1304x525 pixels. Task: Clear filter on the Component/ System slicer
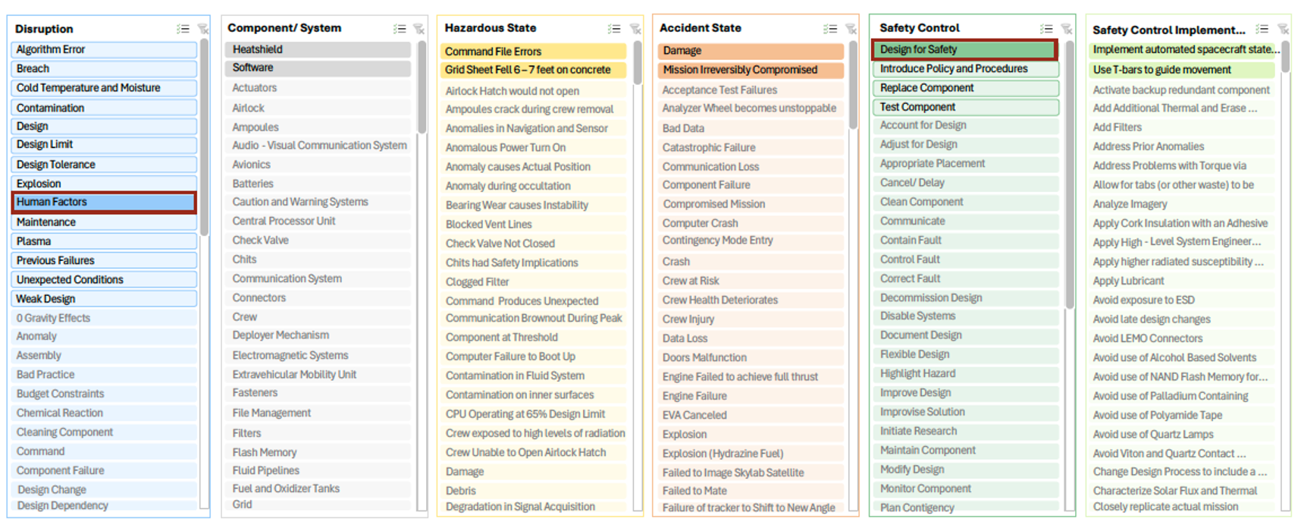[419, 29]
